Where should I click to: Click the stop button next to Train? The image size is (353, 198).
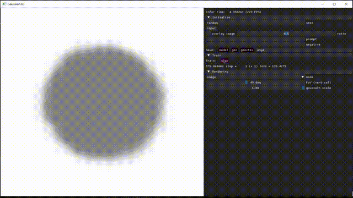pos(224,61)
